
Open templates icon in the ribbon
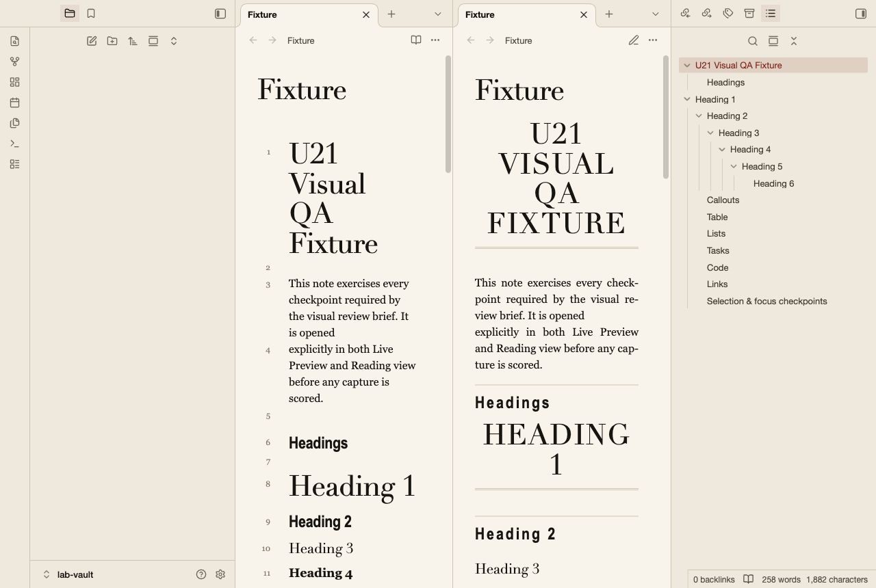[x=14, y=123]
